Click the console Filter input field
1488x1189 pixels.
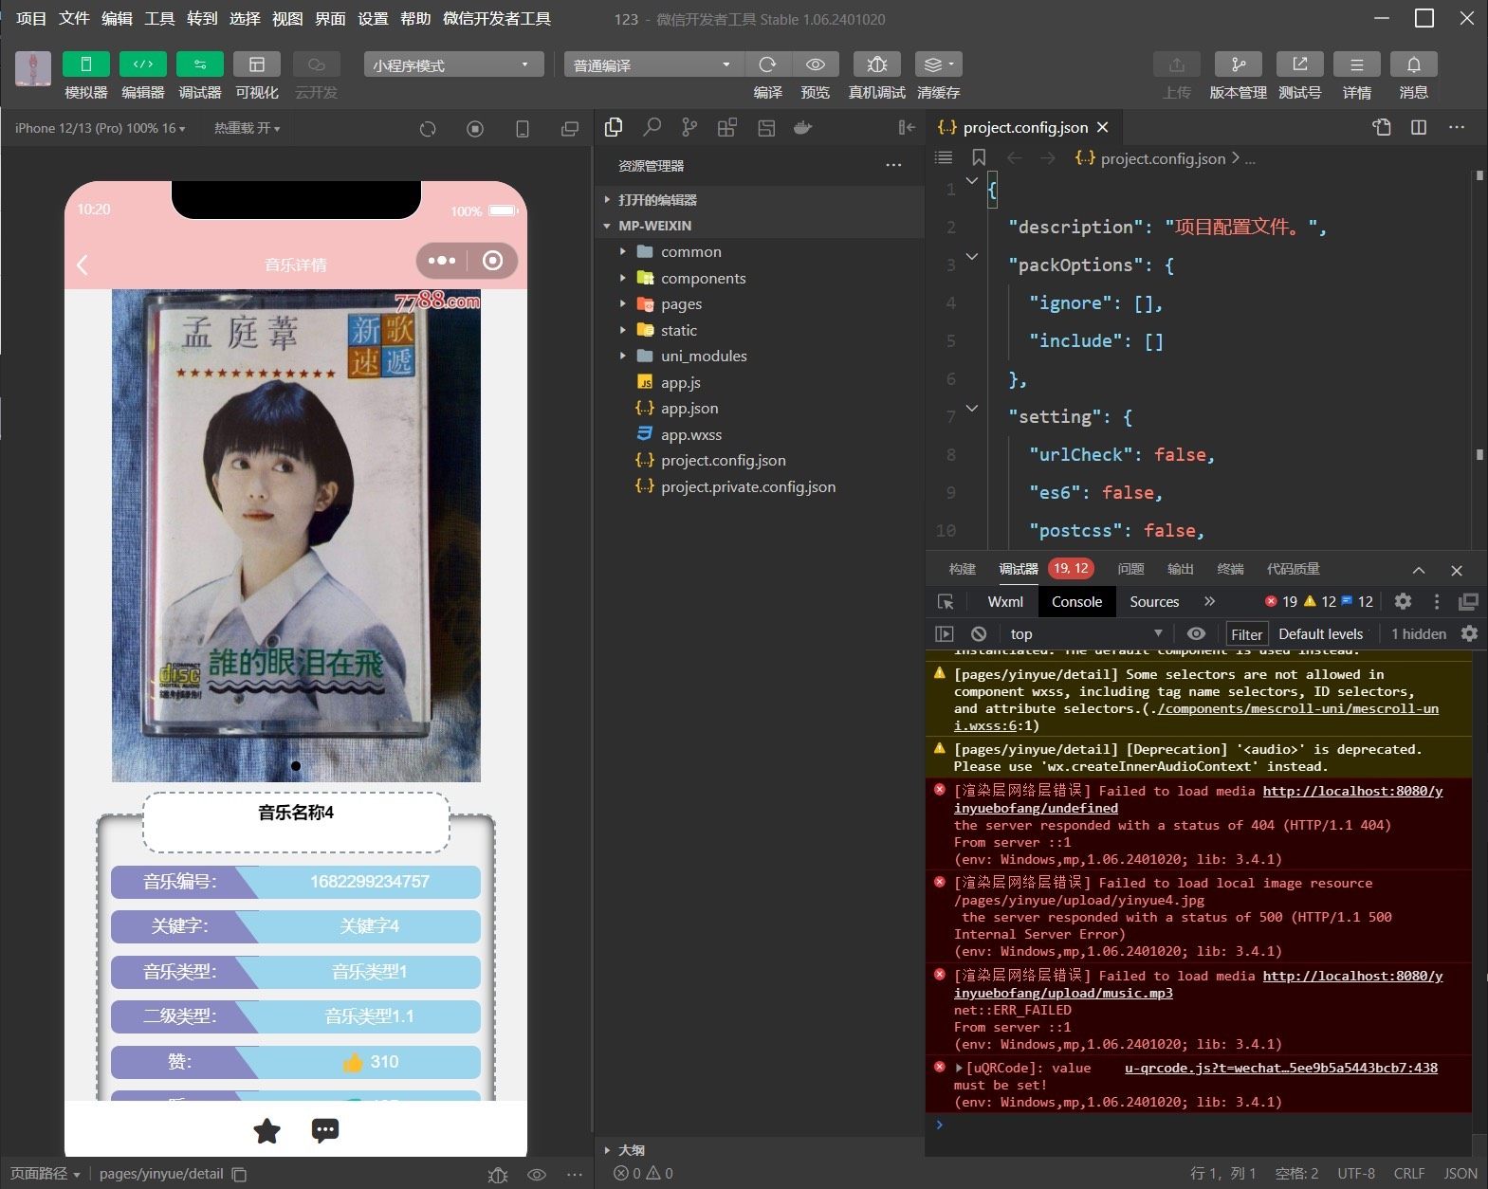tap(1246, 634)
